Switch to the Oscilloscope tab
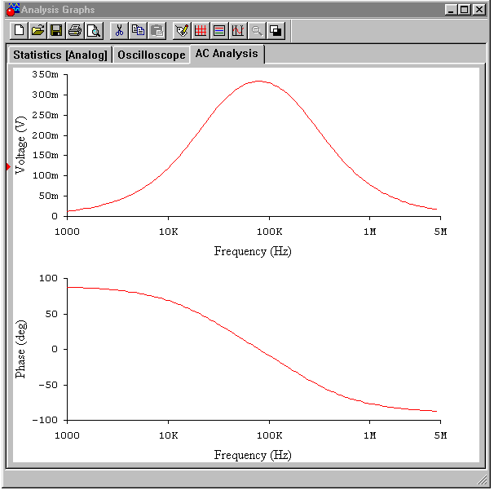Screen dimensions: 494x490 (x=152, y=55)
